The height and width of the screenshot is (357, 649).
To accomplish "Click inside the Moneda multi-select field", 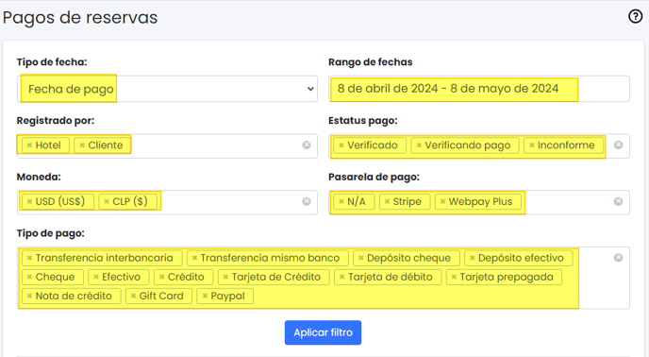I will click(230, 202).
